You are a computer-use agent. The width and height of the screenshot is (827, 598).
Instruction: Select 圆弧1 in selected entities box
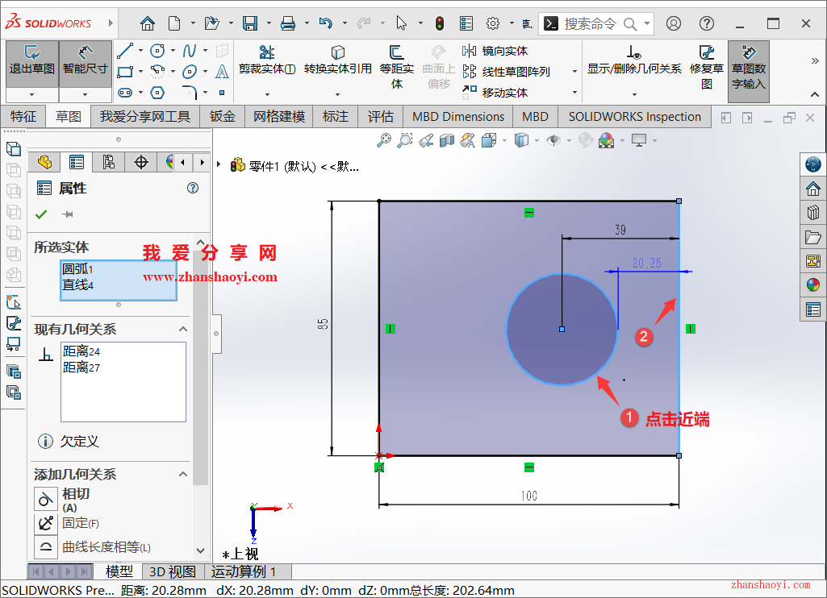[78, 269]
